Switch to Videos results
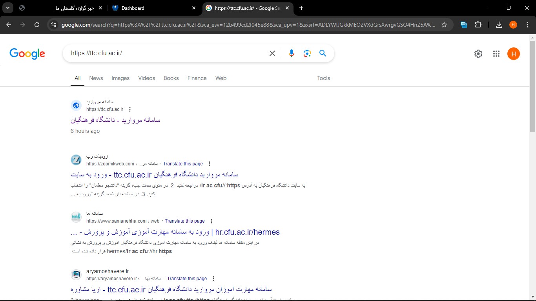 click(147, 78)
